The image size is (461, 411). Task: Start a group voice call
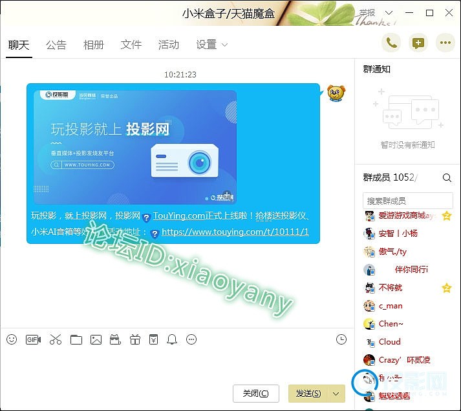pyautogui.click(x=391, y=43)
